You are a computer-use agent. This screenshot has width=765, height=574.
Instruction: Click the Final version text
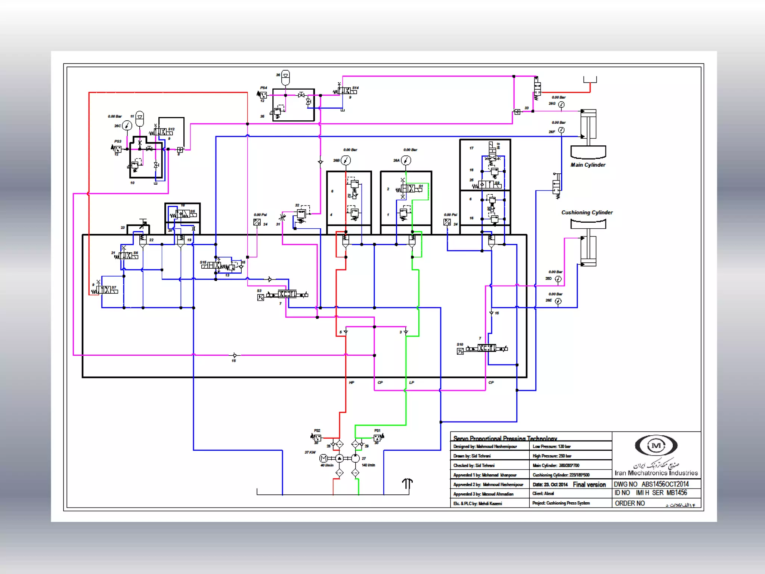click(589, 485)
